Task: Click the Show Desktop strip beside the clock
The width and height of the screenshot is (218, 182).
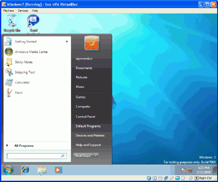Action: [215, 170]
